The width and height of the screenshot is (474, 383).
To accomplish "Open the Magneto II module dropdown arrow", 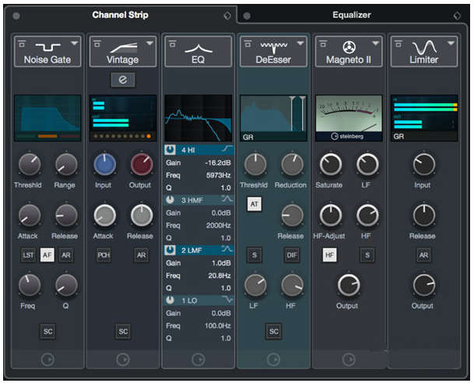I will (x=375, y=44).
